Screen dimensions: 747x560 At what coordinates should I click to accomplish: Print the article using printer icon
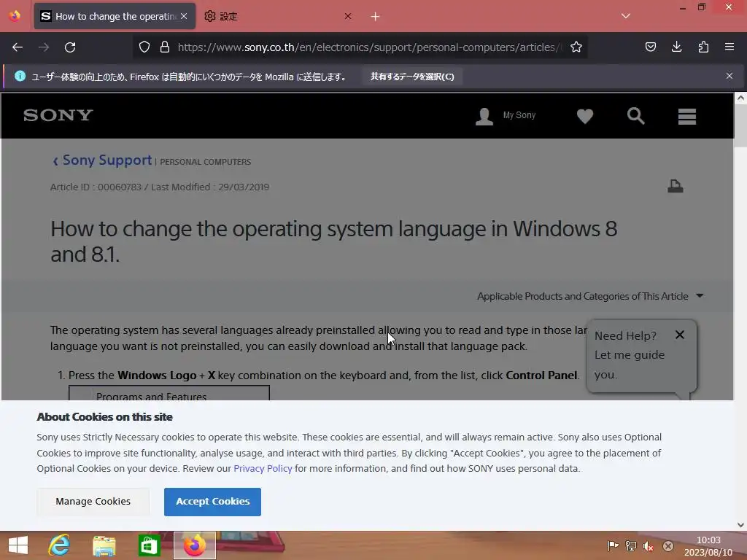675,186
